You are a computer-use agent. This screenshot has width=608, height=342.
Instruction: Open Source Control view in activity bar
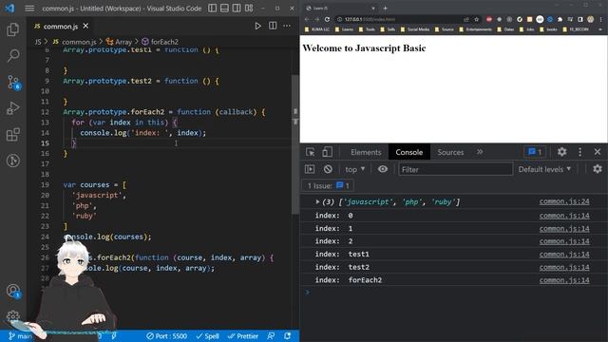coord(12,83)
